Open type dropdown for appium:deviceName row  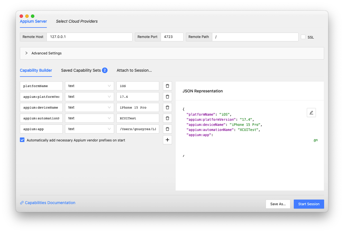click(x=89, y=107)
